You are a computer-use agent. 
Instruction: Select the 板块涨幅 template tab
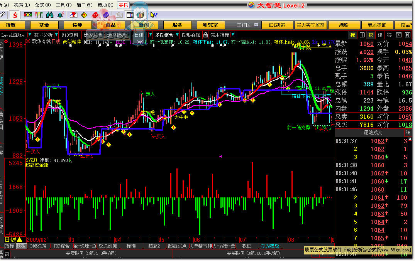(108, 246)
